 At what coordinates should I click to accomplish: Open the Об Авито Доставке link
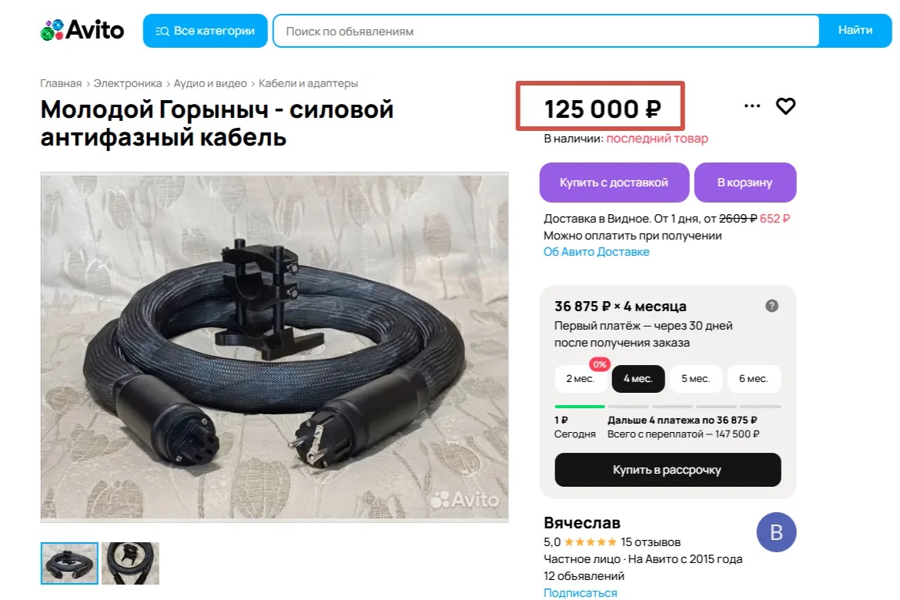coord(596,252)
